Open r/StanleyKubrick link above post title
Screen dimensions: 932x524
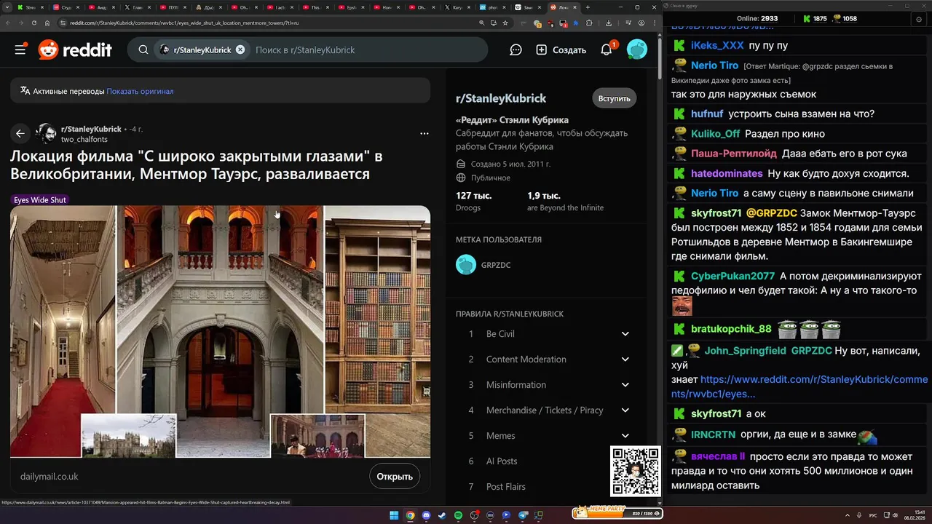[x=91, y=129]
